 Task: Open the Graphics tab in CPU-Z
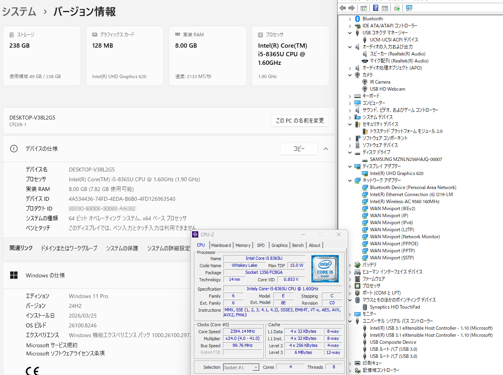(x=280, y=245)
